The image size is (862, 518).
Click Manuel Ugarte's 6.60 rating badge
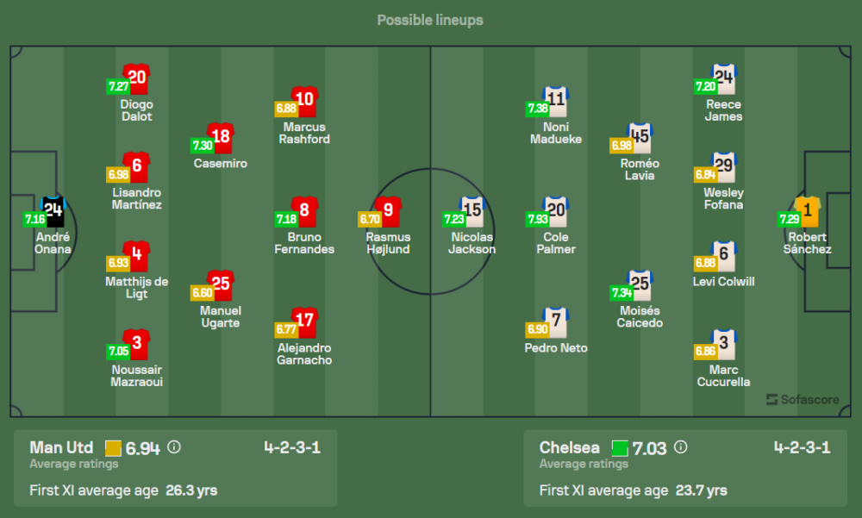(x=202, y=293)
